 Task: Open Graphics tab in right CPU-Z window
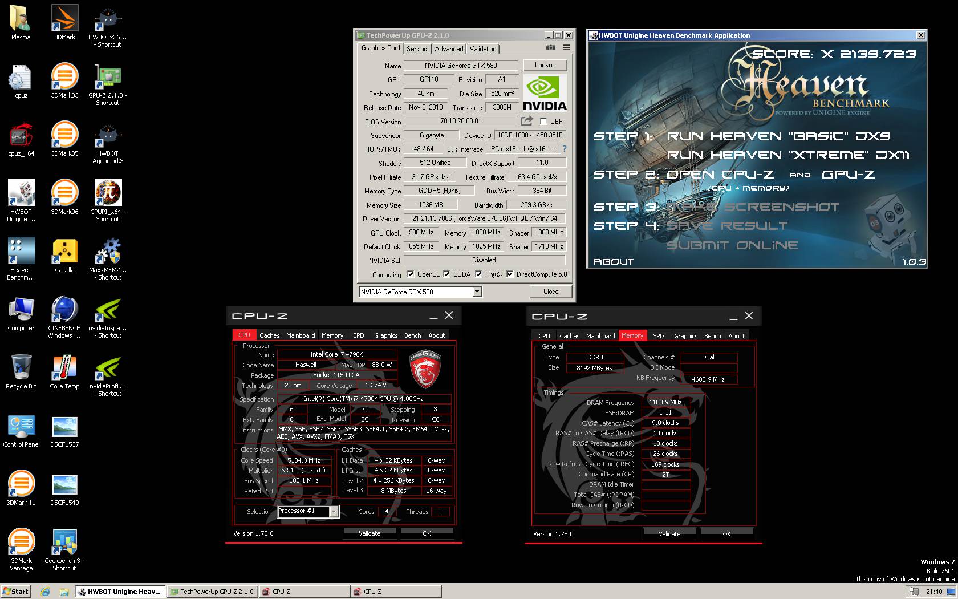tap(685, 336)
